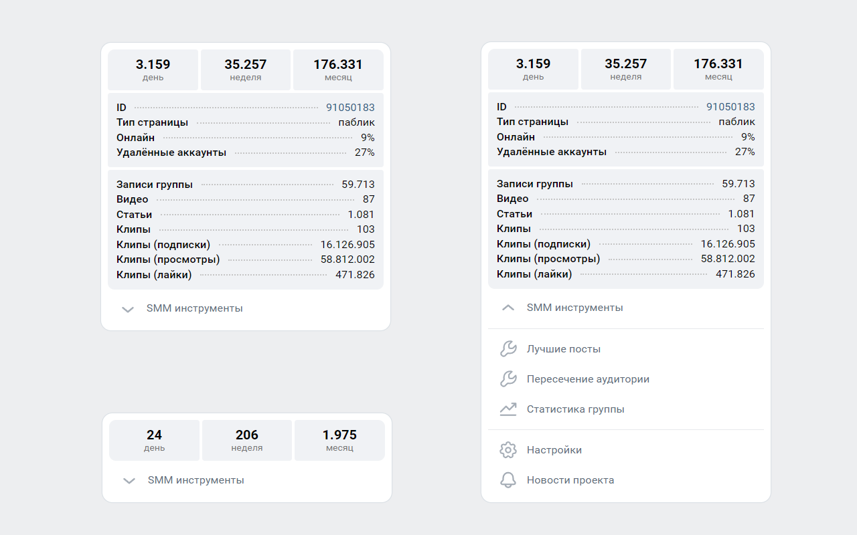Select the день tab showing 3.159
857x535 pixels.
pos(153,69)
